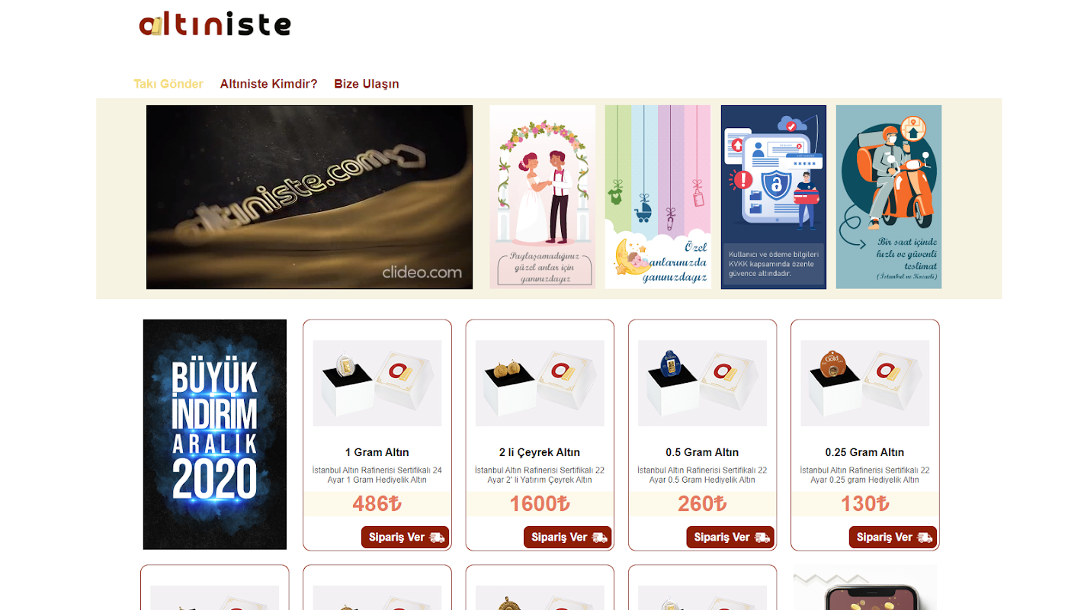Order the 1 Gram Altın product

pyautogui.click(x=405, y=537)
